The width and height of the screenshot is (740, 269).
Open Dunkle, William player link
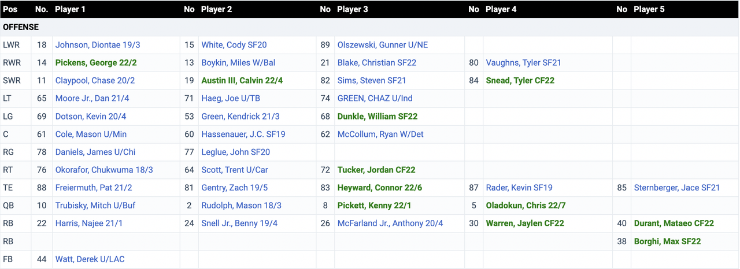pos(377,117)
